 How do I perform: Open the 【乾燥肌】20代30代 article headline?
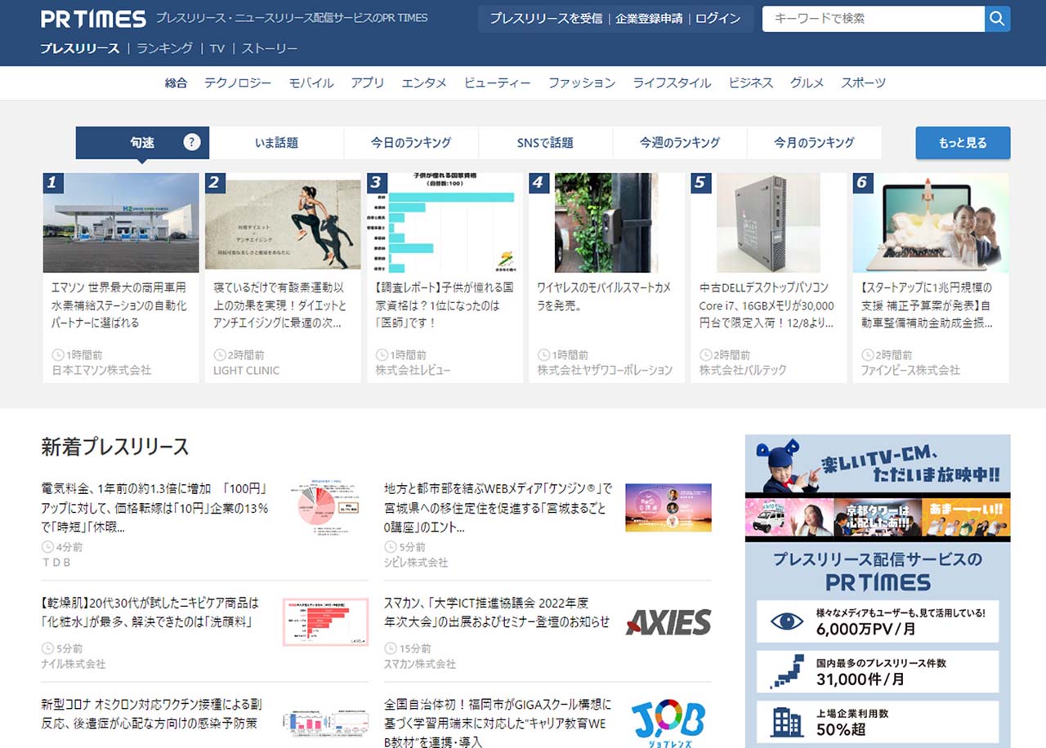click(x=150, y=612)
